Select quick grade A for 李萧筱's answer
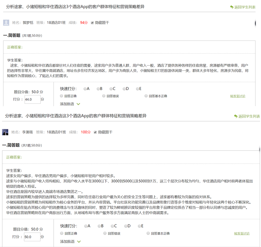This screenshot has height=247, width=261. tap(86, 226)
